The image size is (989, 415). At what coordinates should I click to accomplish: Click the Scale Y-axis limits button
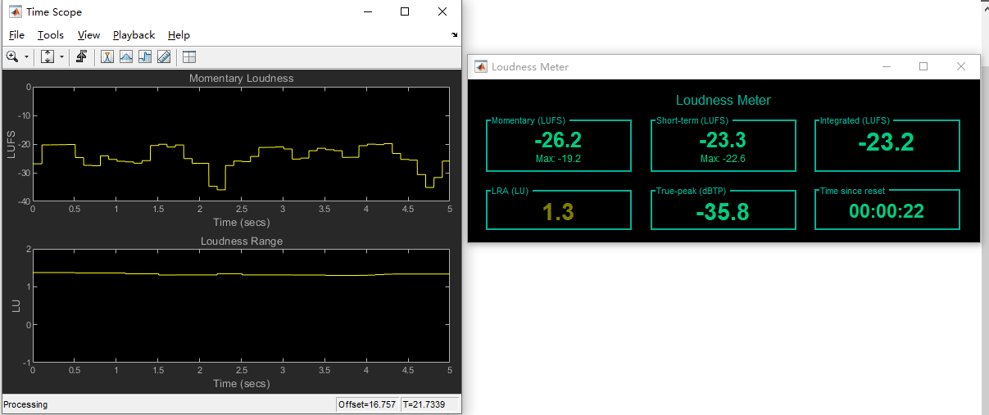click(x=47, y=56)
